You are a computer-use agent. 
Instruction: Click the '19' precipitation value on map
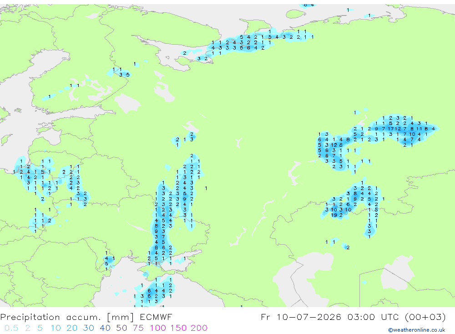click(x=334, y=215)
